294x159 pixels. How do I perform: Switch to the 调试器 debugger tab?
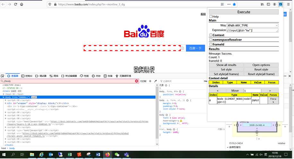[41, 76]
